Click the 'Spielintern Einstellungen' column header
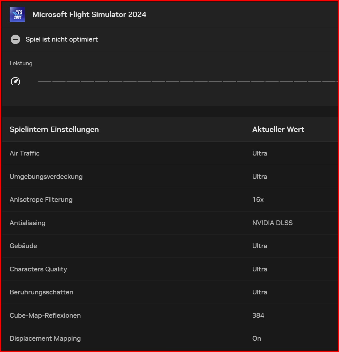This screenshot has height=352, width=339. tap(54, 129)
